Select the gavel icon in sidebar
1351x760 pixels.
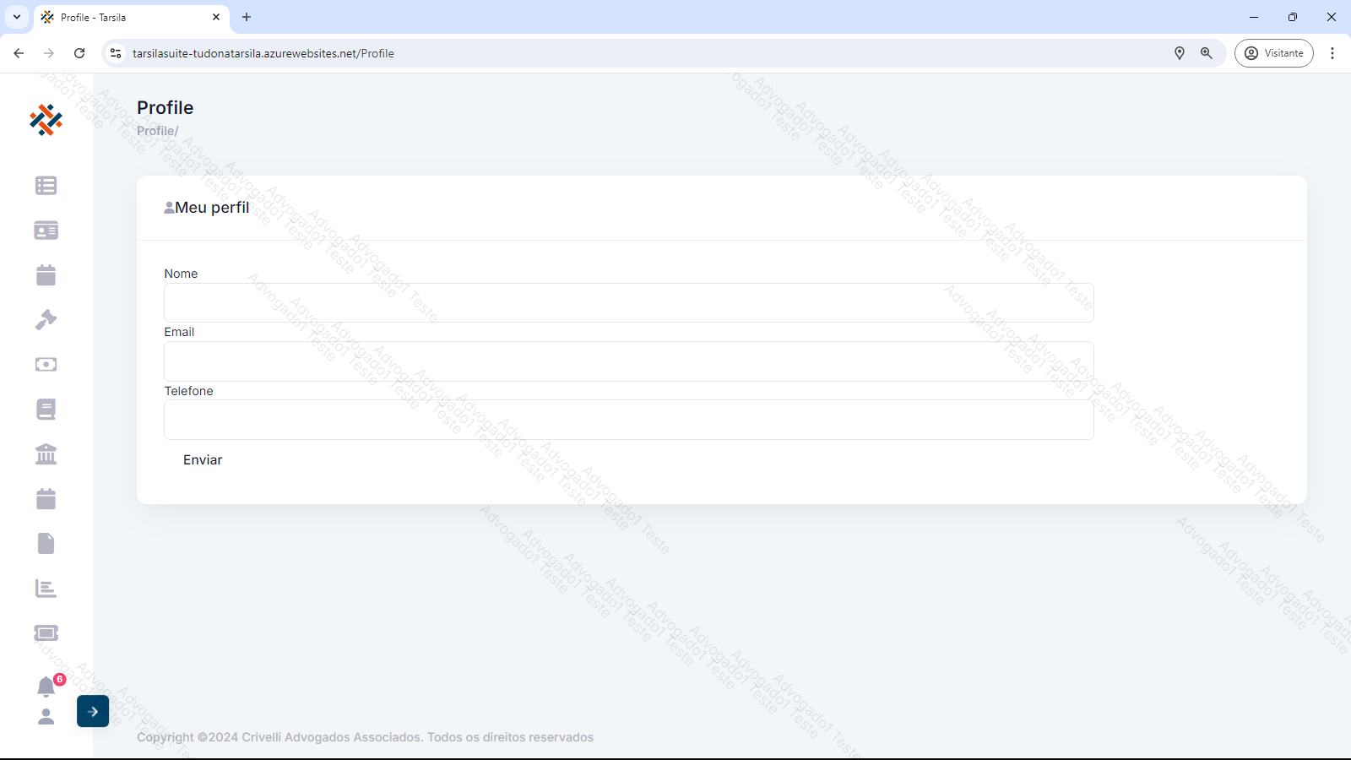[46, 320]
